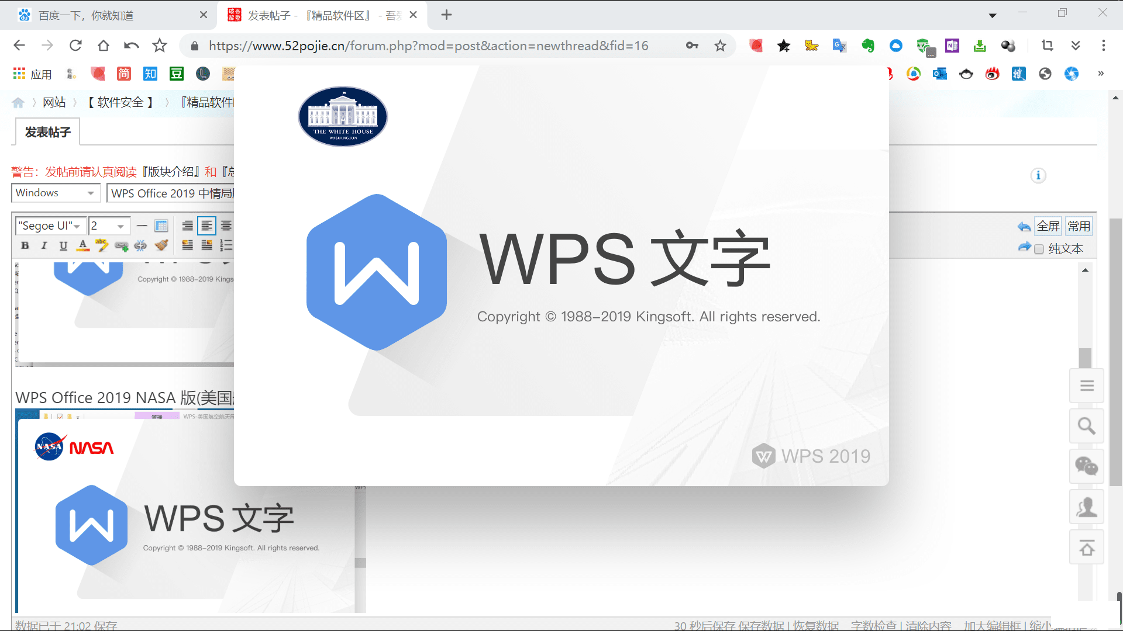Viewport: 1123px width, 631px height.
Task: Click the ordered list icon
Action: (226, 245)
